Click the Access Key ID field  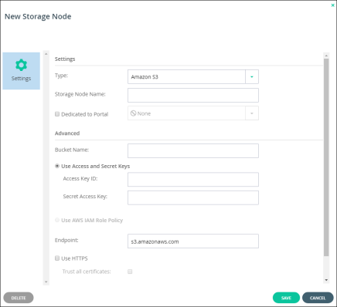[x=193, y=179]
